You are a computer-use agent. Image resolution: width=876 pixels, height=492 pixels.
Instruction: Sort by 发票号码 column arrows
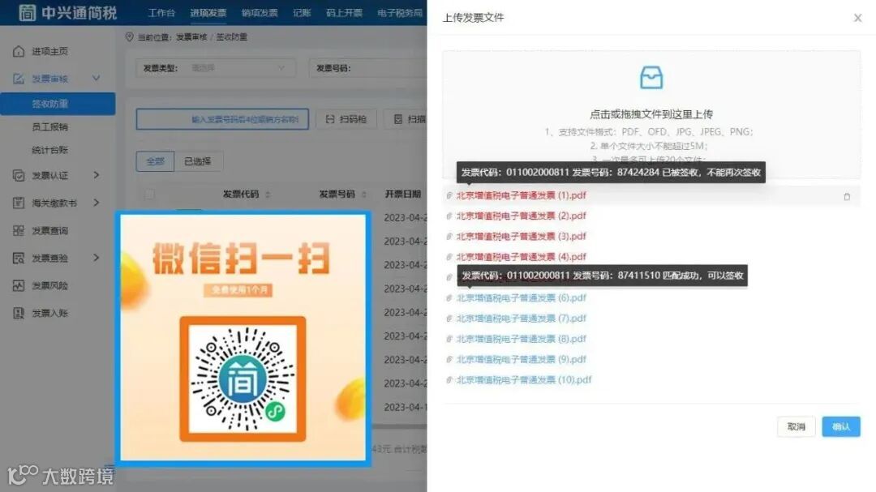[x=363, y=195]
